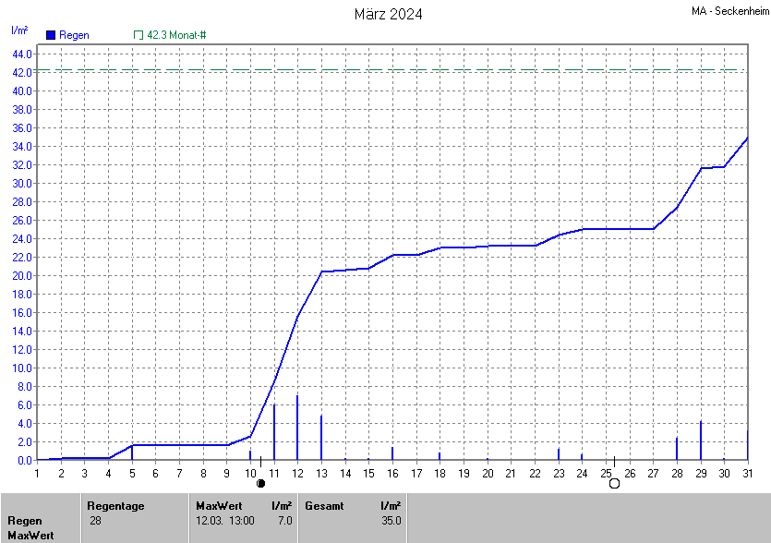The image size is (771, 543).
Task: Select the Regen row label in table
Action: coord(25,521)
